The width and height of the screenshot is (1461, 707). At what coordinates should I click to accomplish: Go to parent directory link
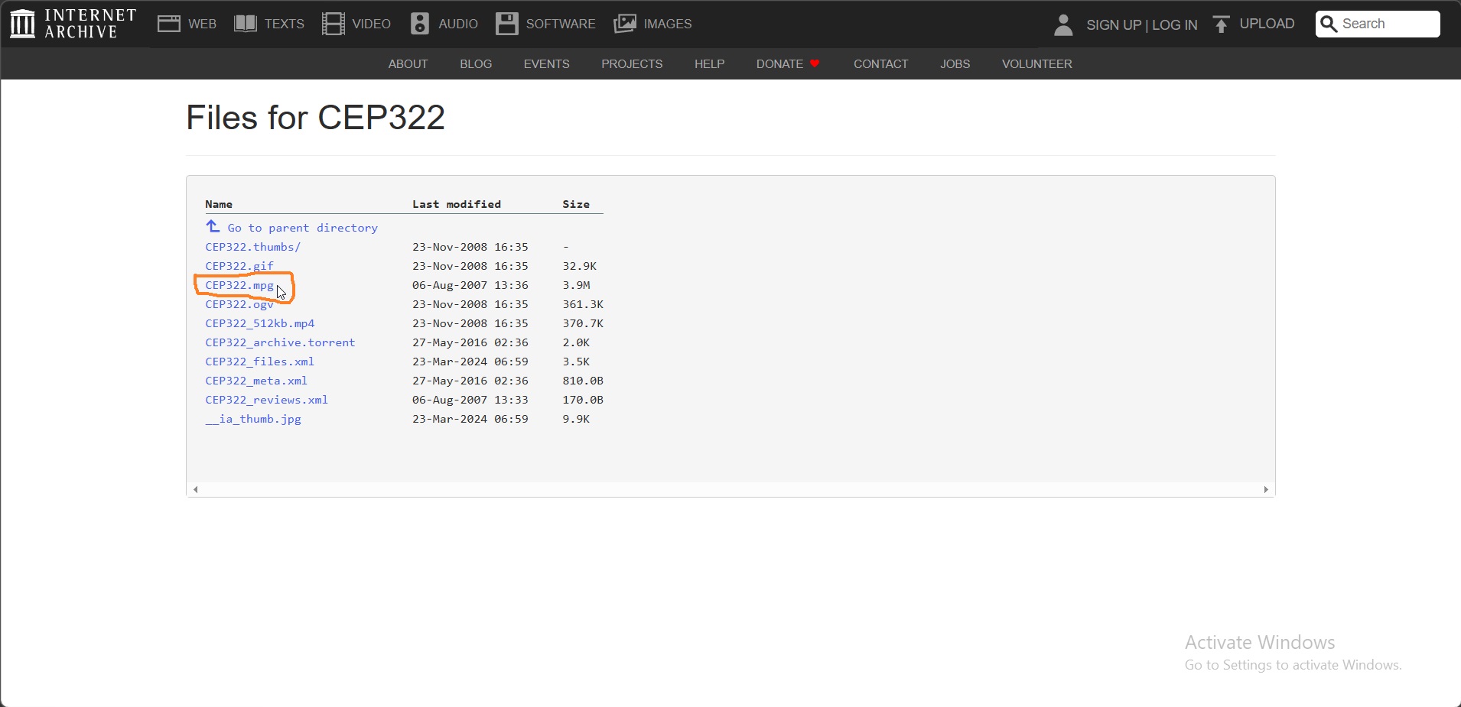click(x=302, y=228)
